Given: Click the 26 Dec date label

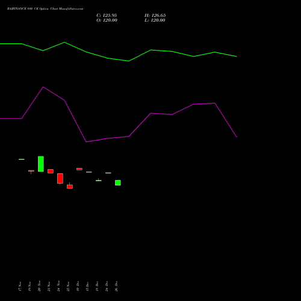Looking at the screenshot, I should pos(116,287).
